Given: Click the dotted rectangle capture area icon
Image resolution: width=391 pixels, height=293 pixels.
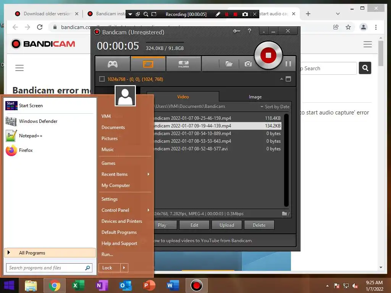Looking at the screenshot, I should coord(102,79).
